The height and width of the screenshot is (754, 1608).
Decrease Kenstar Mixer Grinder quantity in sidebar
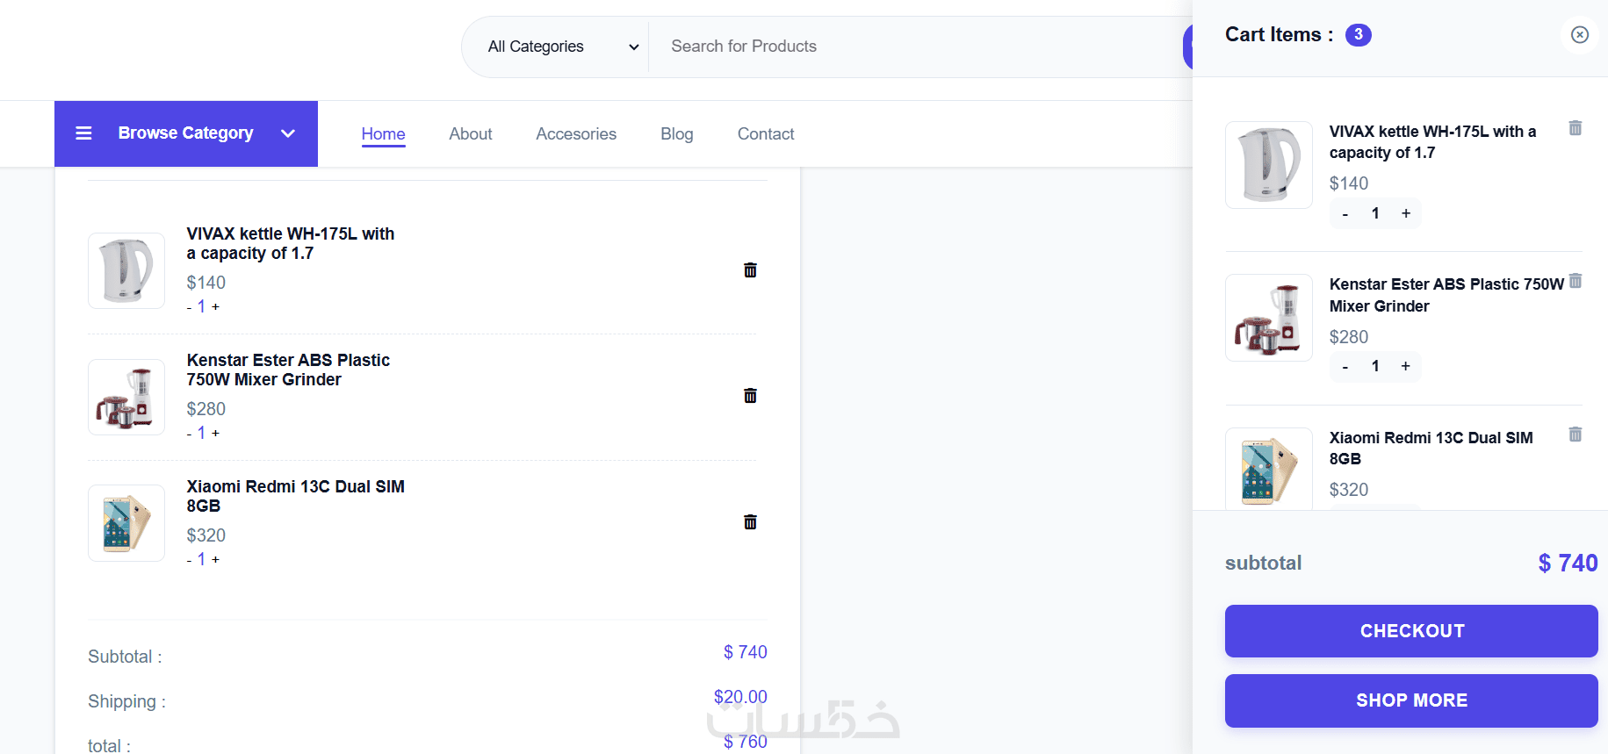click(x=1345, y=367)
